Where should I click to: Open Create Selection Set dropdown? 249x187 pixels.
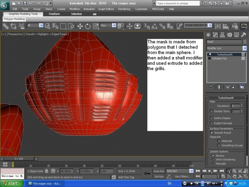pyautogui.click(x=210, y=25)
